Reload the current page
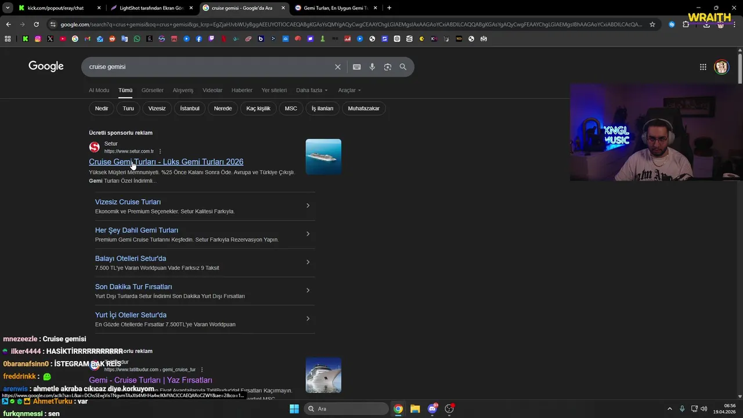Screen dimensions: 743x418 click(x=36, y=24)
